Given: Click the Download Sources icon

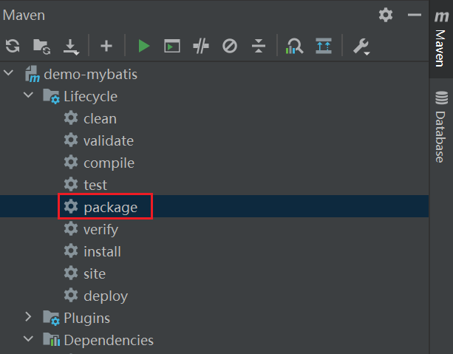Looking at the screenshot, I should [71, 47].
